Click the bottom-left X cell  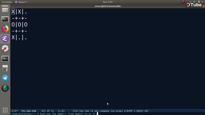click(x=13, y=37)
